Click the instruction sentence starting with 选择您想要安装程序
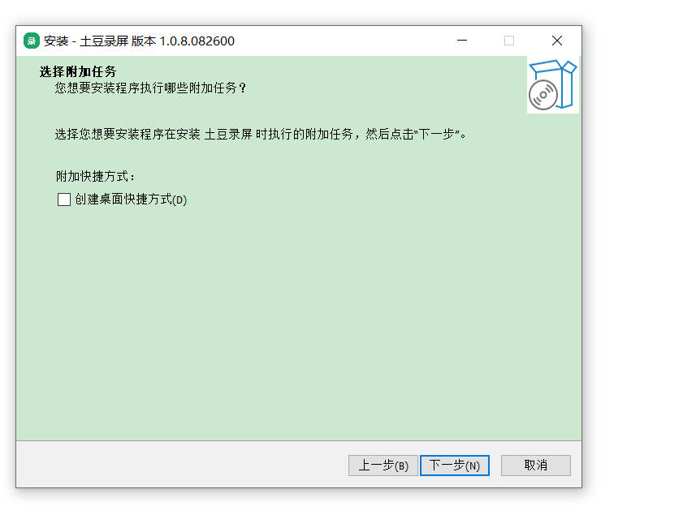The width and height of the screenshot is (696, 515). tap(261, 134)
